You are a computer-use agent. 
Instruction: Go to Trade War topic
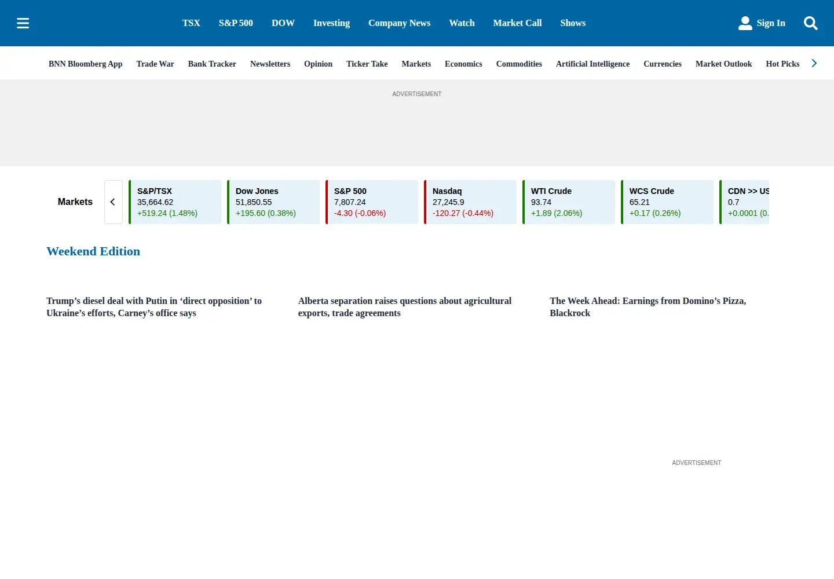click(155, 64)
